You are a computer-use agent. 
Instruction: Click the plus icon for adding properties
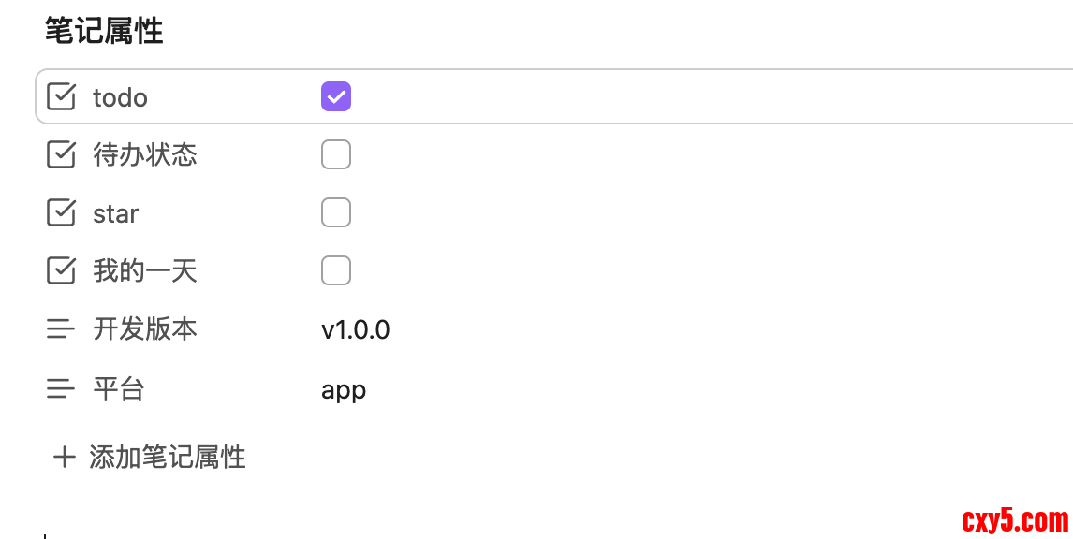coord(64,457)
